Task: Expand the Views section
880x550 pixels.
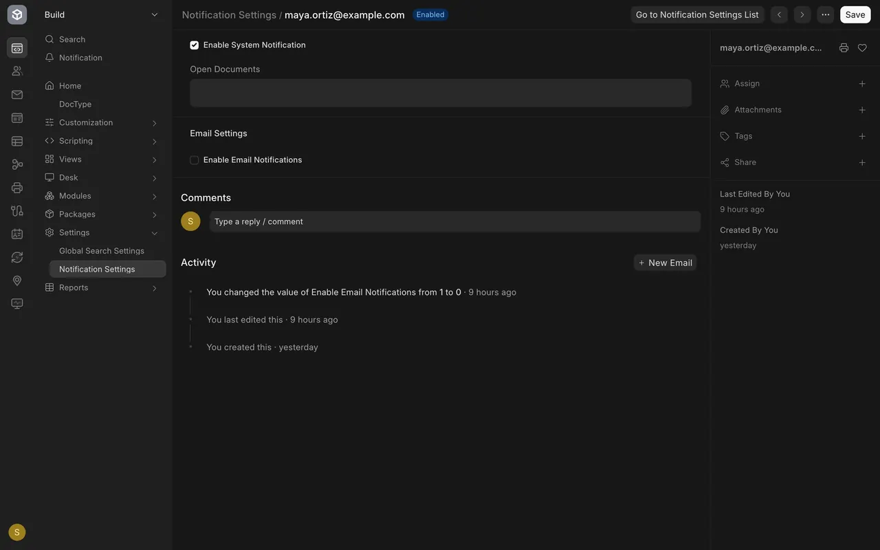Action: point(155,159)
